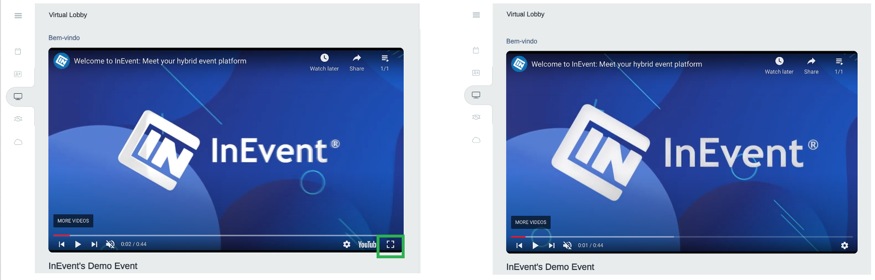Skip to next in left video
Viewport: 875px width, 280px height.
coord(94,244)
